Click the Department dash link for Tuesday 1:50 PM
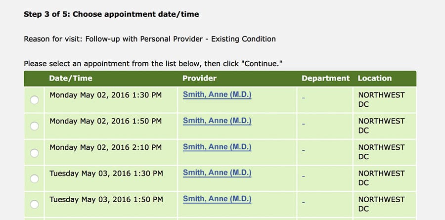This screenshot has height=220, width=445. click(303, 202)
